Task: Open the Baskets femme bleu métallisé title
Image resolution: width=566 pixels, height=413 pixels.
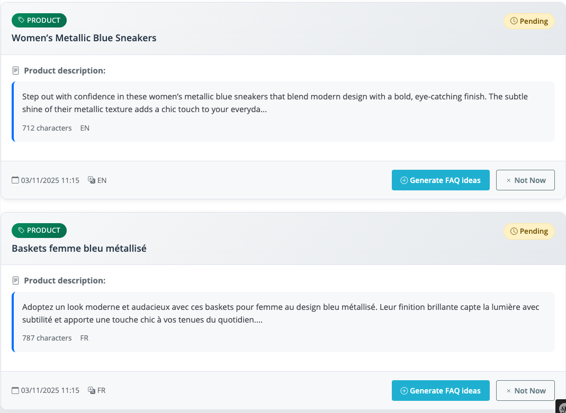Action: click(x=79, y=248)
